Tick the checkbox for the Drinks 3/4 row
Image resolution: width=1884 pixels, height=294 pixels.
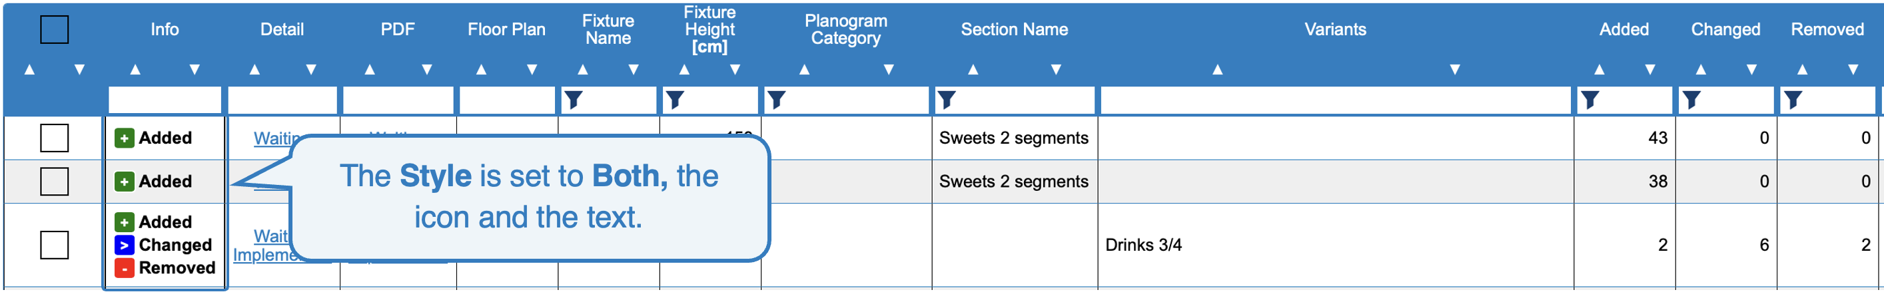54,245
